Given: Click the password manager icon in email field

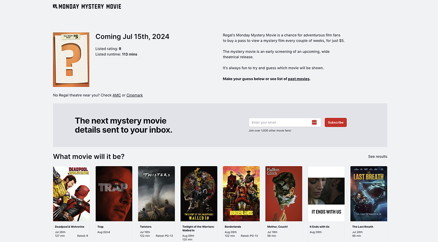Looking at the screenshot, I should tap(314, 122).
